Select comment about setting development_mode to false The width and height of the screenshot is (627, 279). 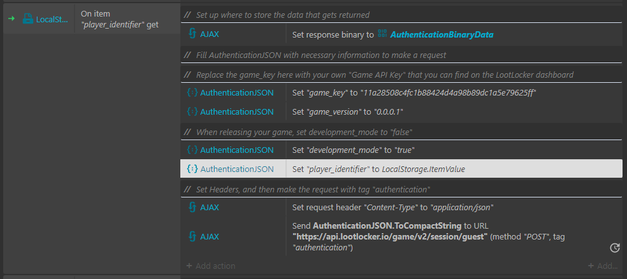coord(401,132)
